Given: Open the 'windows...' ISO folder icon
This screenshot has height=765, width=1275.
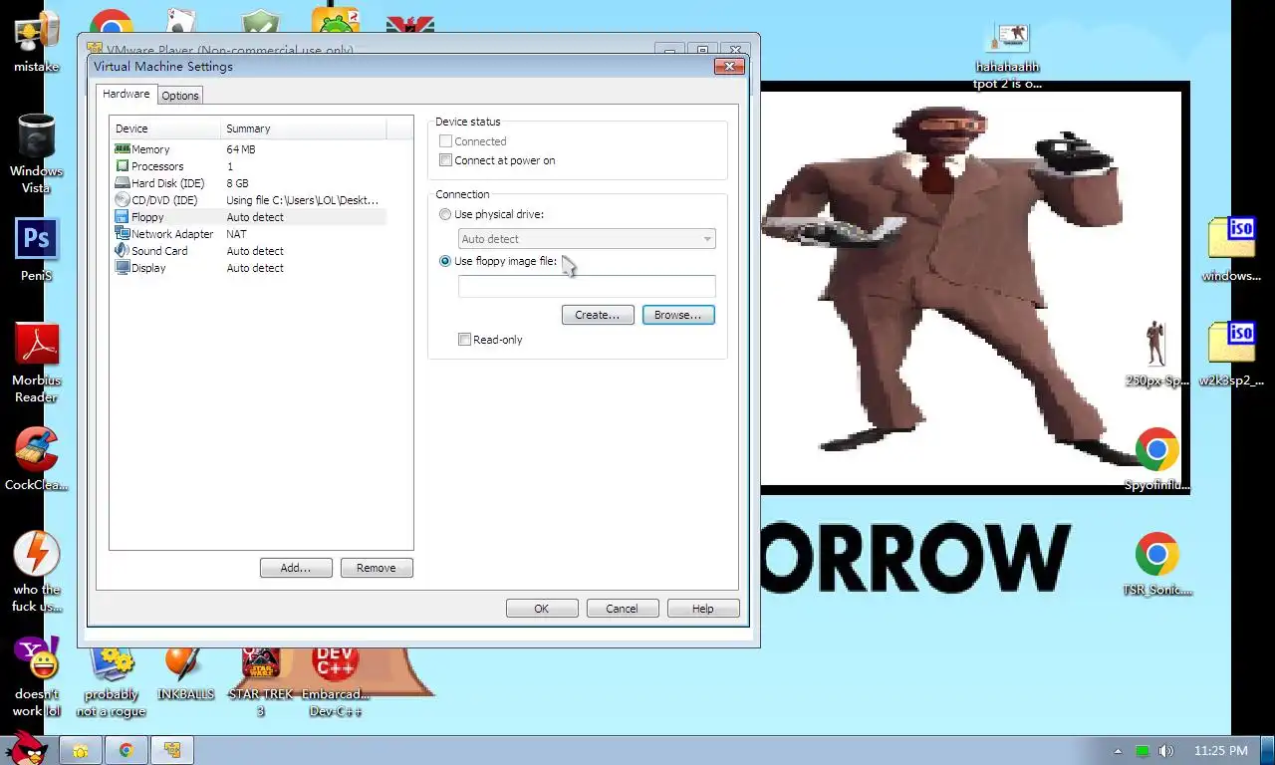Looking at the screenshot, I should tap(1232, 239).
